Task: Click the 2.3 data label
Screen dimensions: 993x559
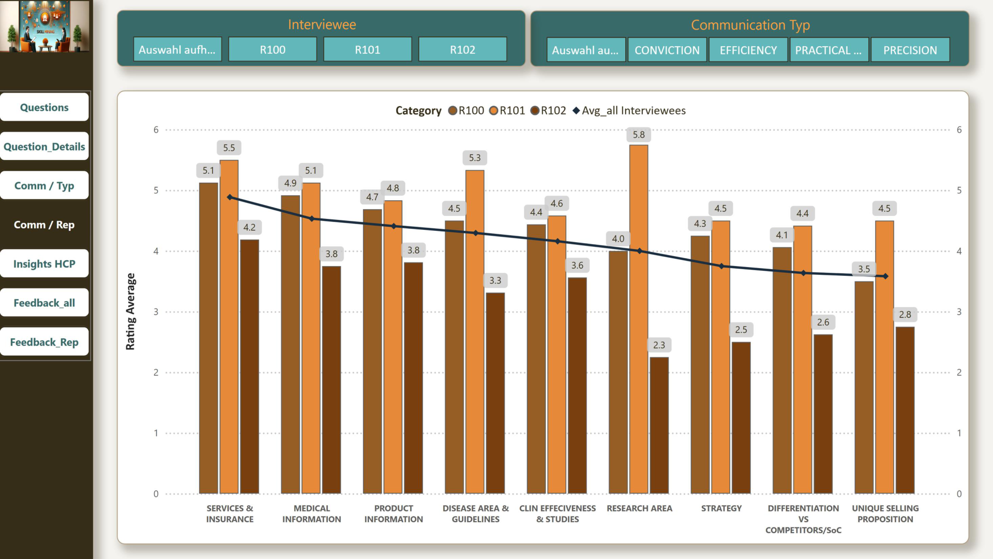Action: 659,345
